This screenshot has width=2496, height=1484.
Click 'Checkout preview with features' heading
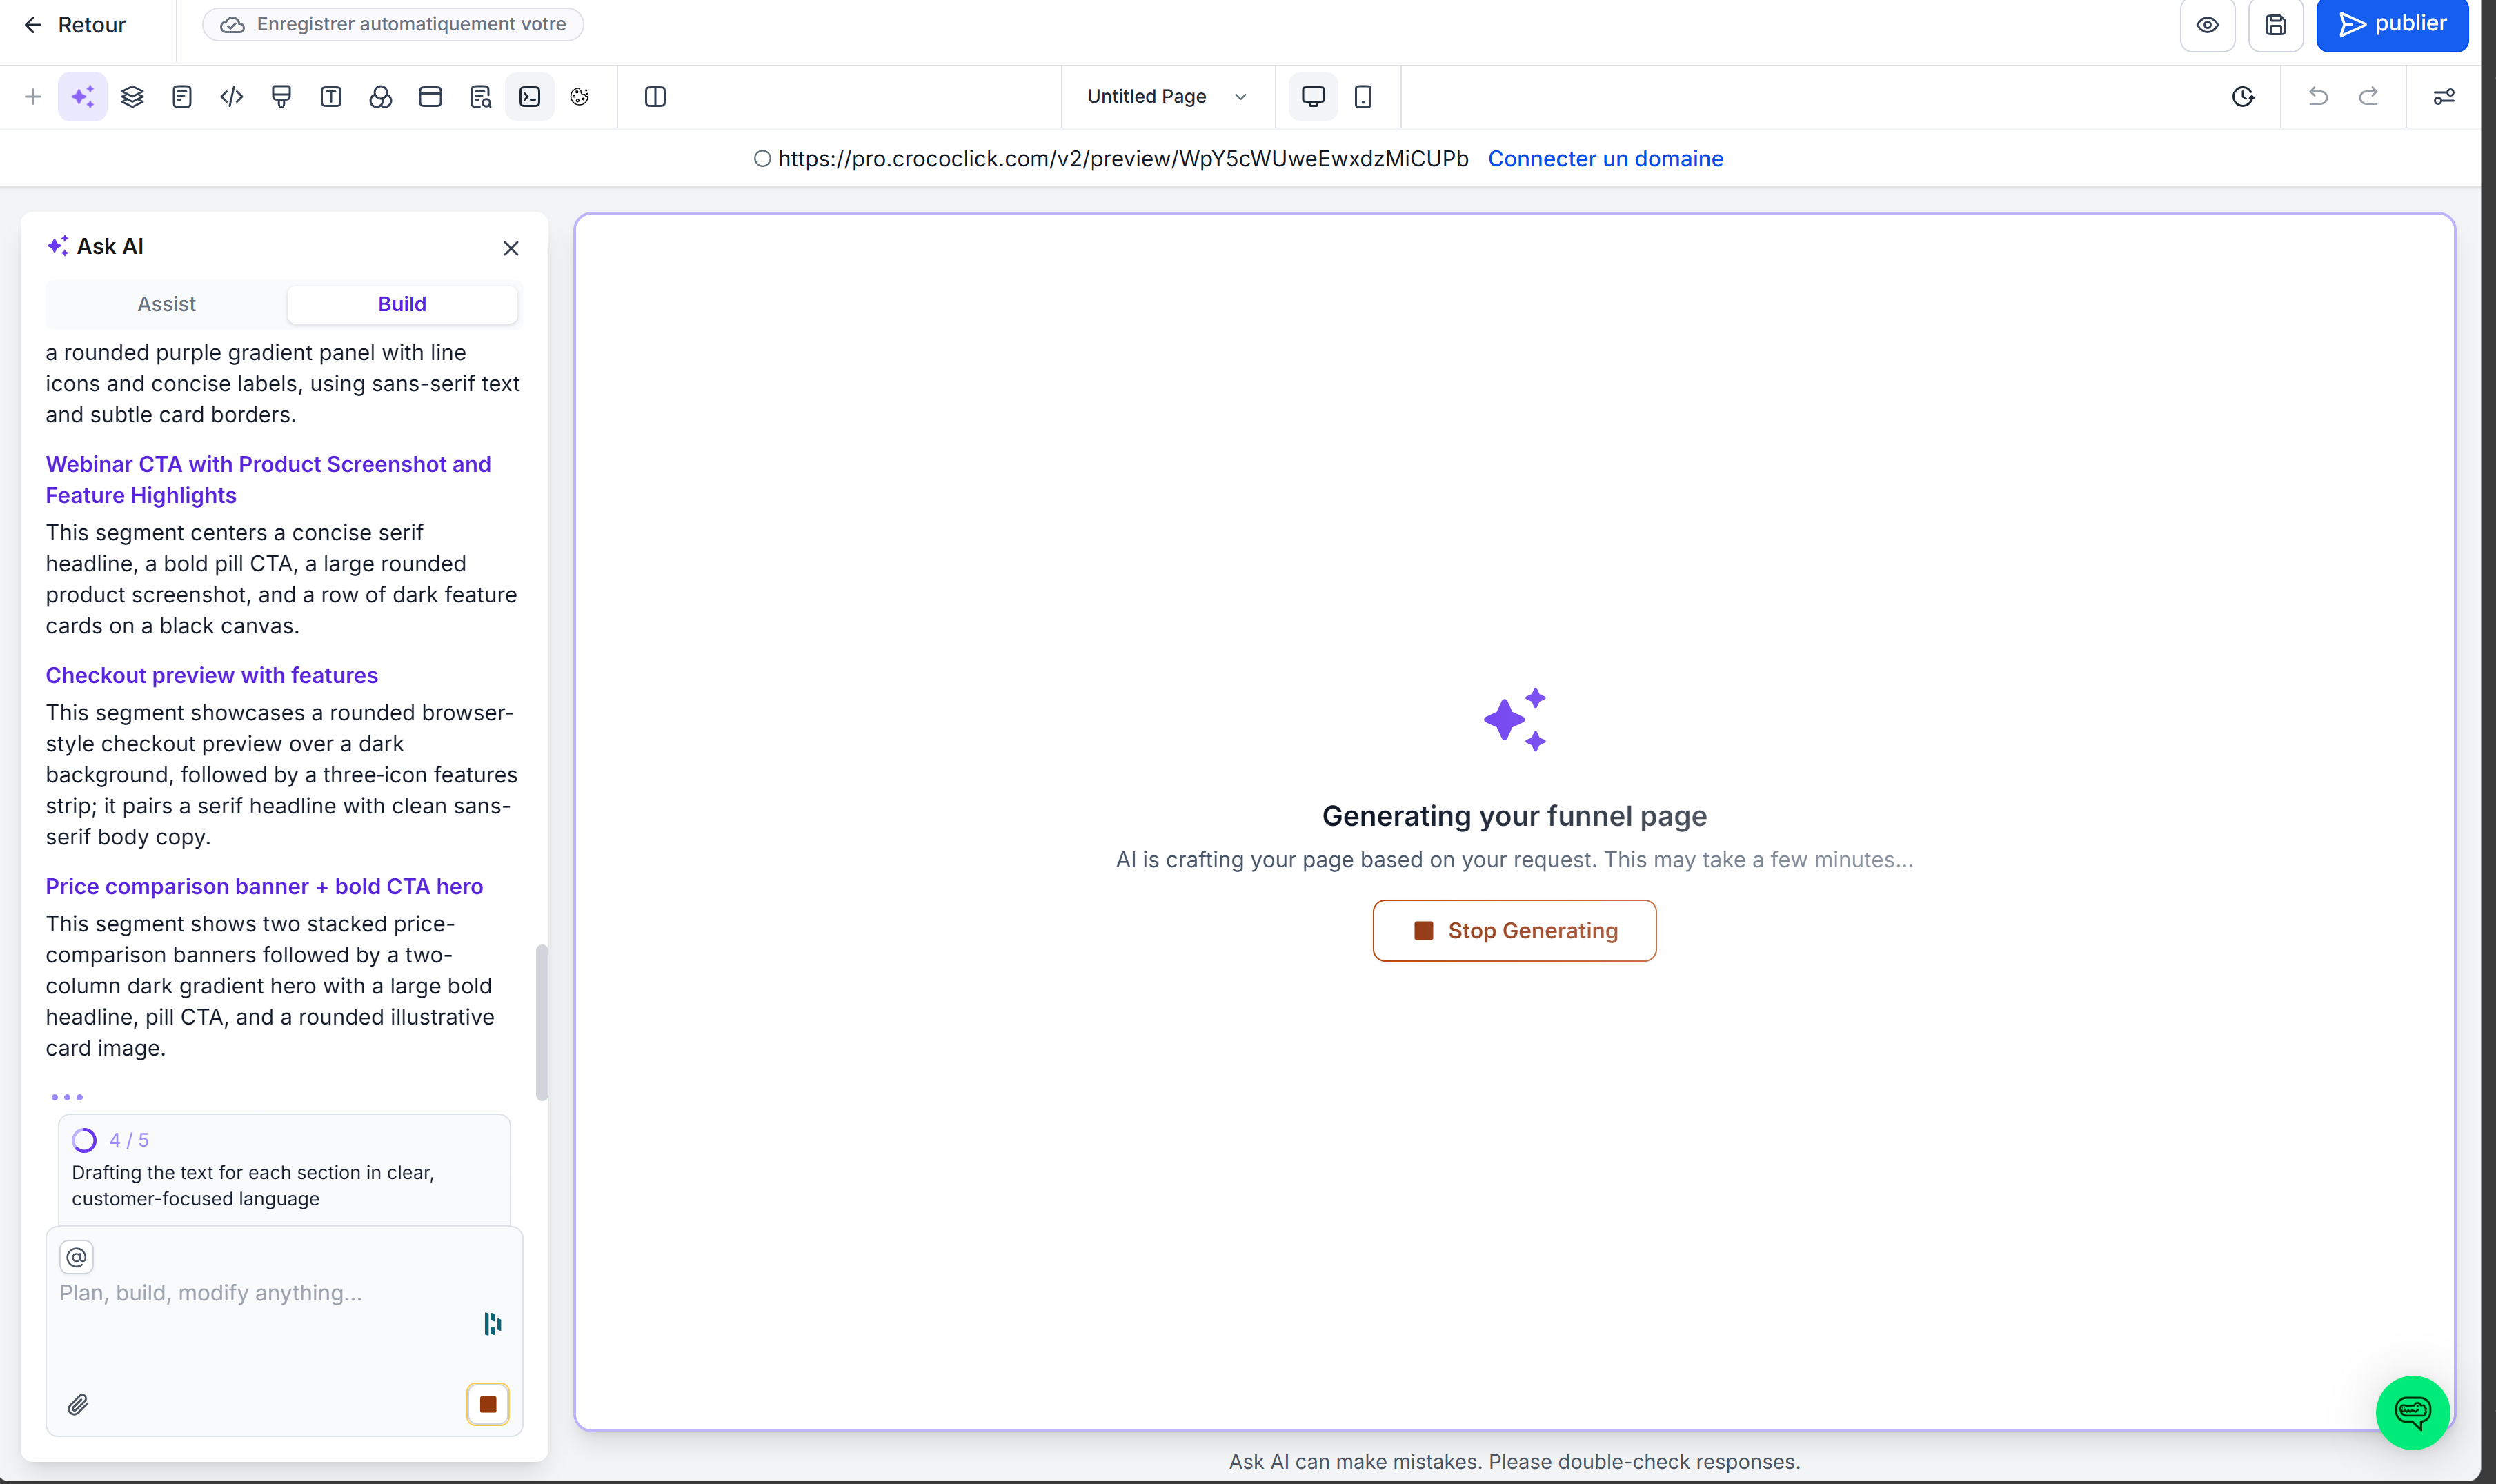pos(212,675)
